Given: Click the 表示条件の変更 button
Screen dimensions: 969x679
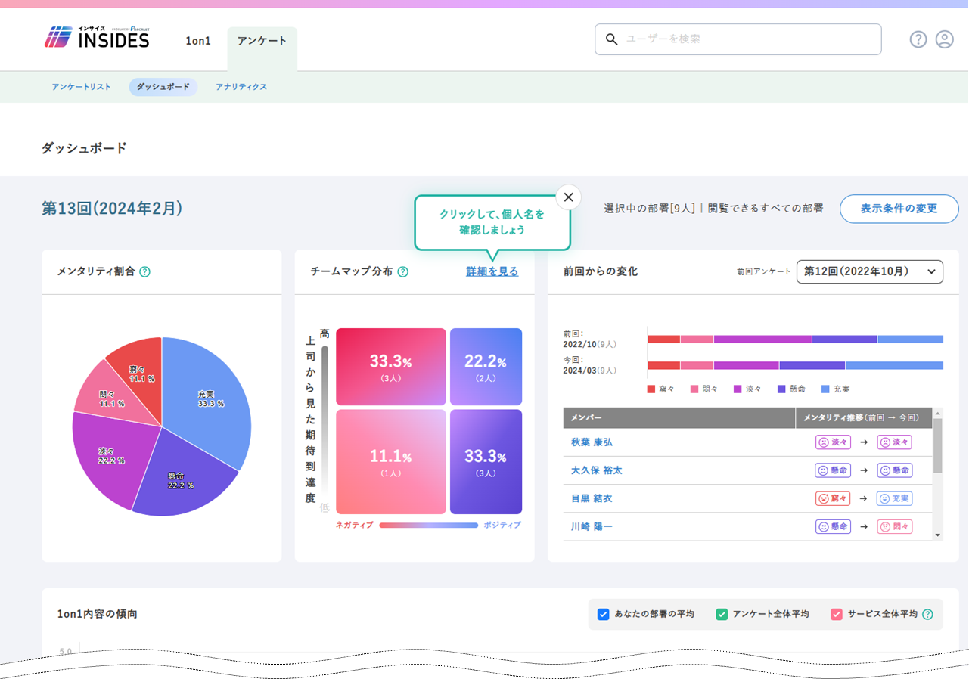Looking at the screenshot, I should coord(899,209).
